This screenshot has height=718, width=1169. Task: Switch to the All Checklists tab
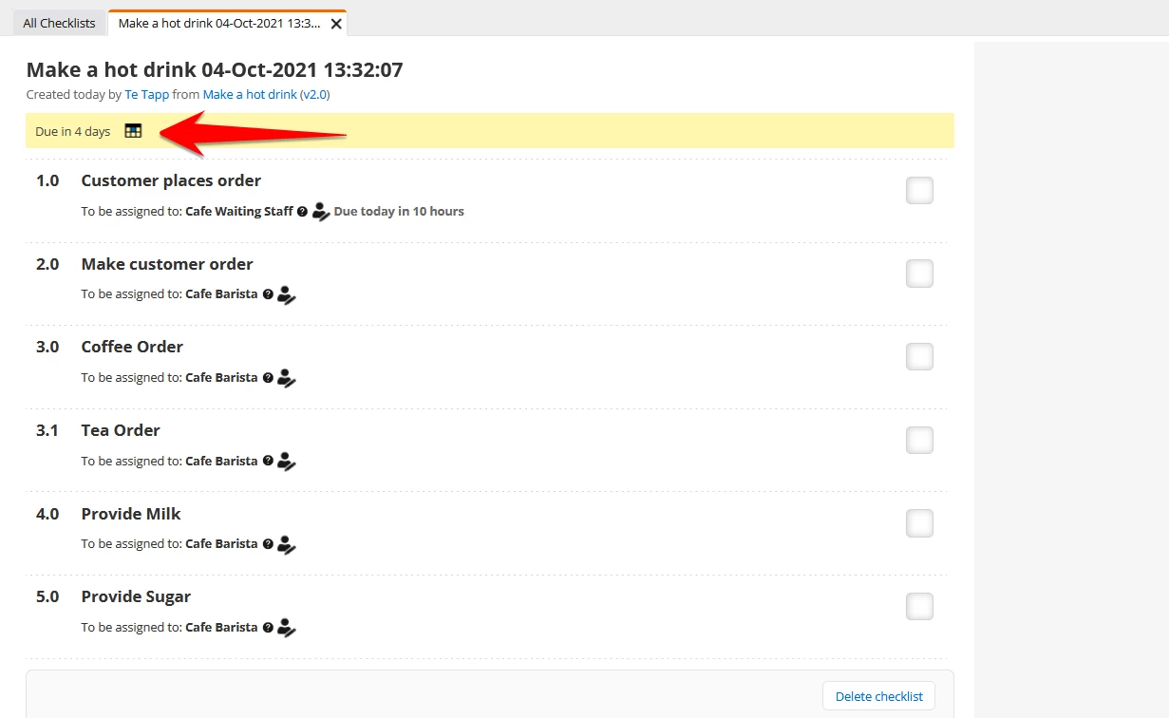(58, 22)
